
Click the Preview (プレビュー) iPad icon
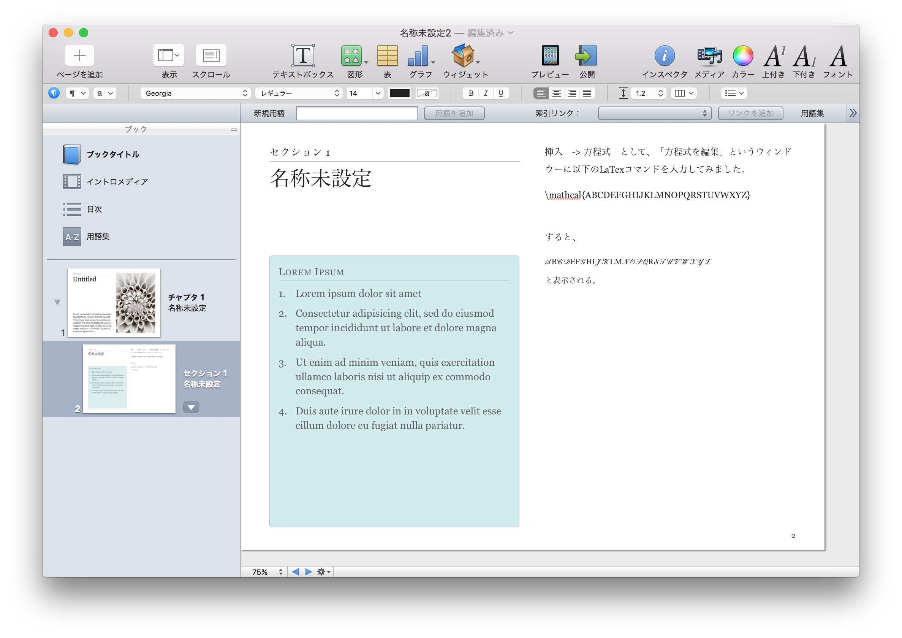coord(550,56)
